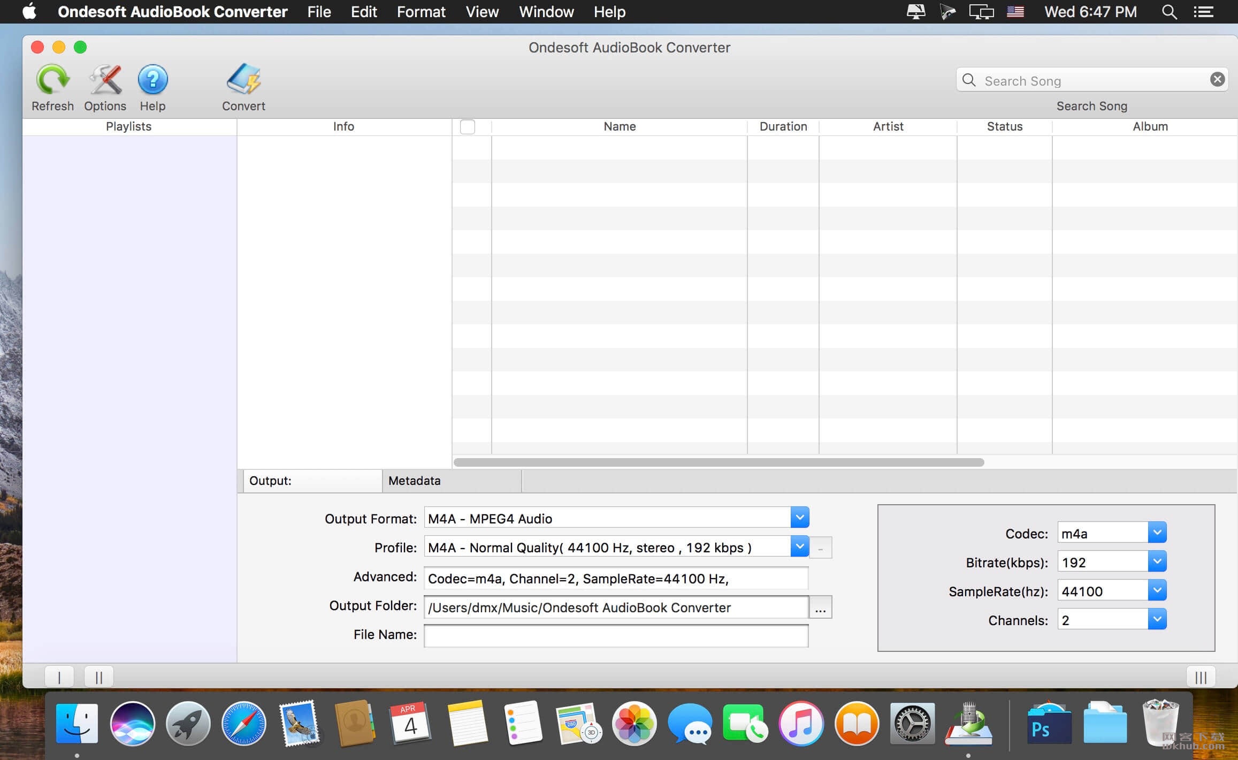Click the Info panel header
Screen dimensions: 1238x760
tap(343, 127)
